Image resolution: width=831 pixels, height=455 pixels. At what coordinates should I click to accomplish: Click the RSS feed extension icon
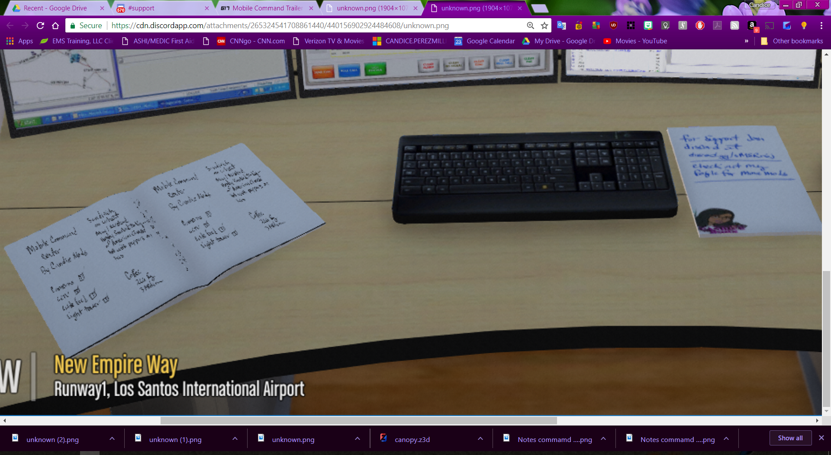(x=734, y=26)
